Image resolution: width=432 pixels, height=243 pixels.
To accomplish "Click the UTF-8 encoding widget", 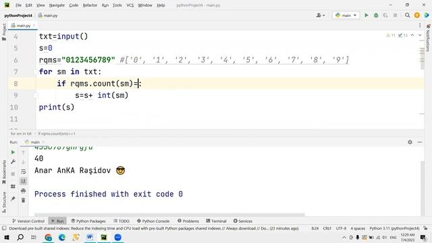I will tap(341, 228).
